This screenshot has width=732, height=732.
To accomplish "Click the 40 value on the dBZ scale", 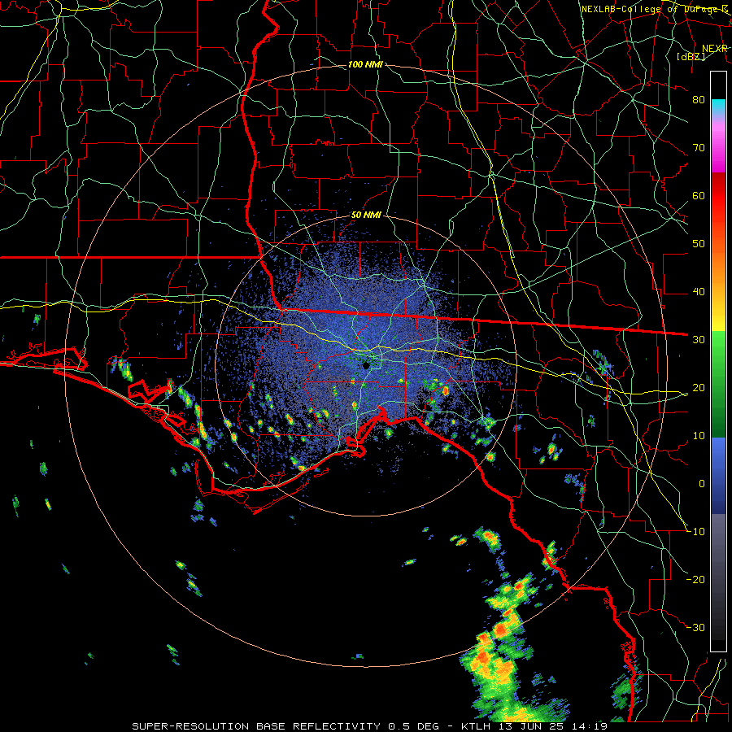I will 699,292.
